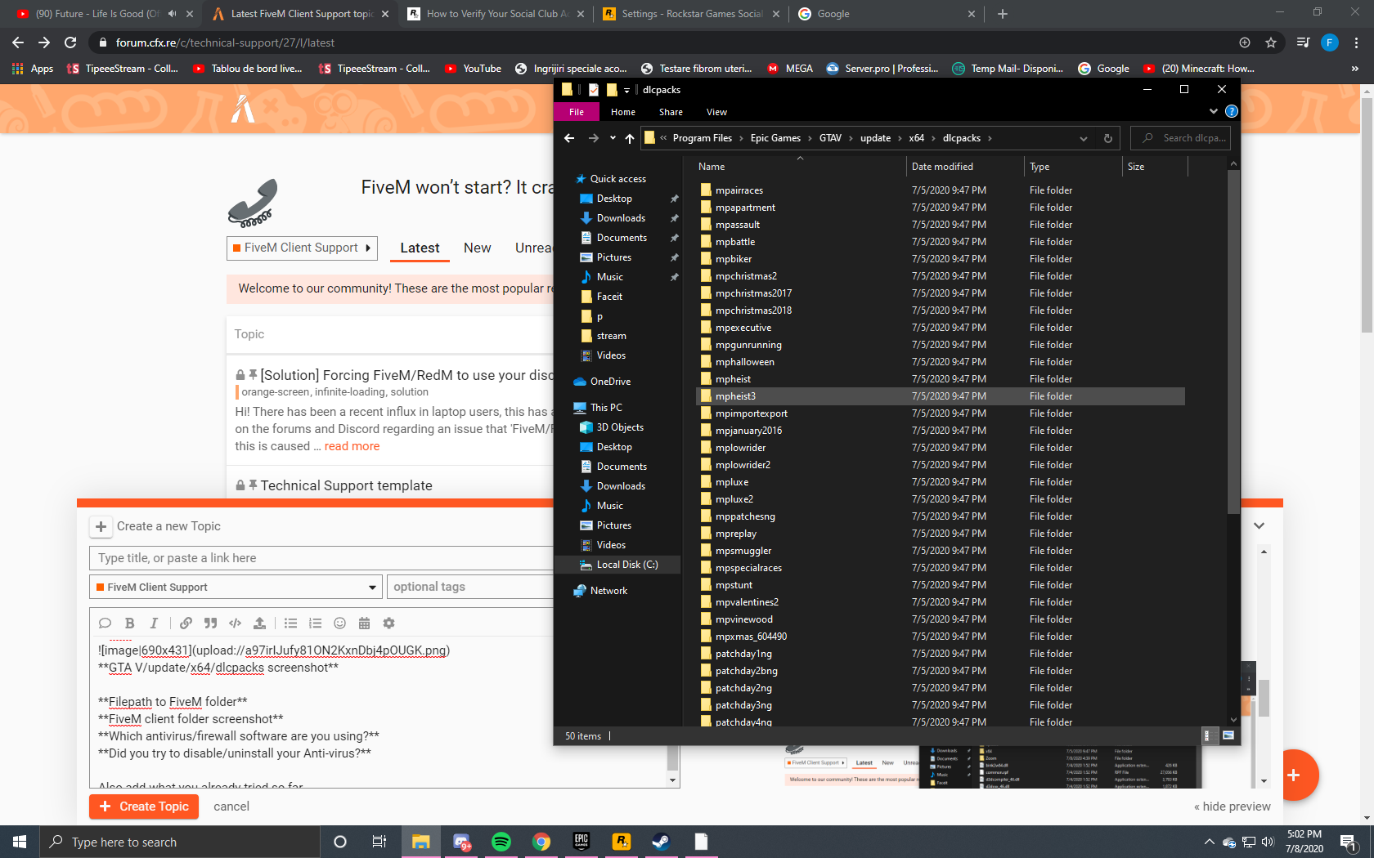
Task: Open the Home ribbon tab
Action: (x=623, y=112)
